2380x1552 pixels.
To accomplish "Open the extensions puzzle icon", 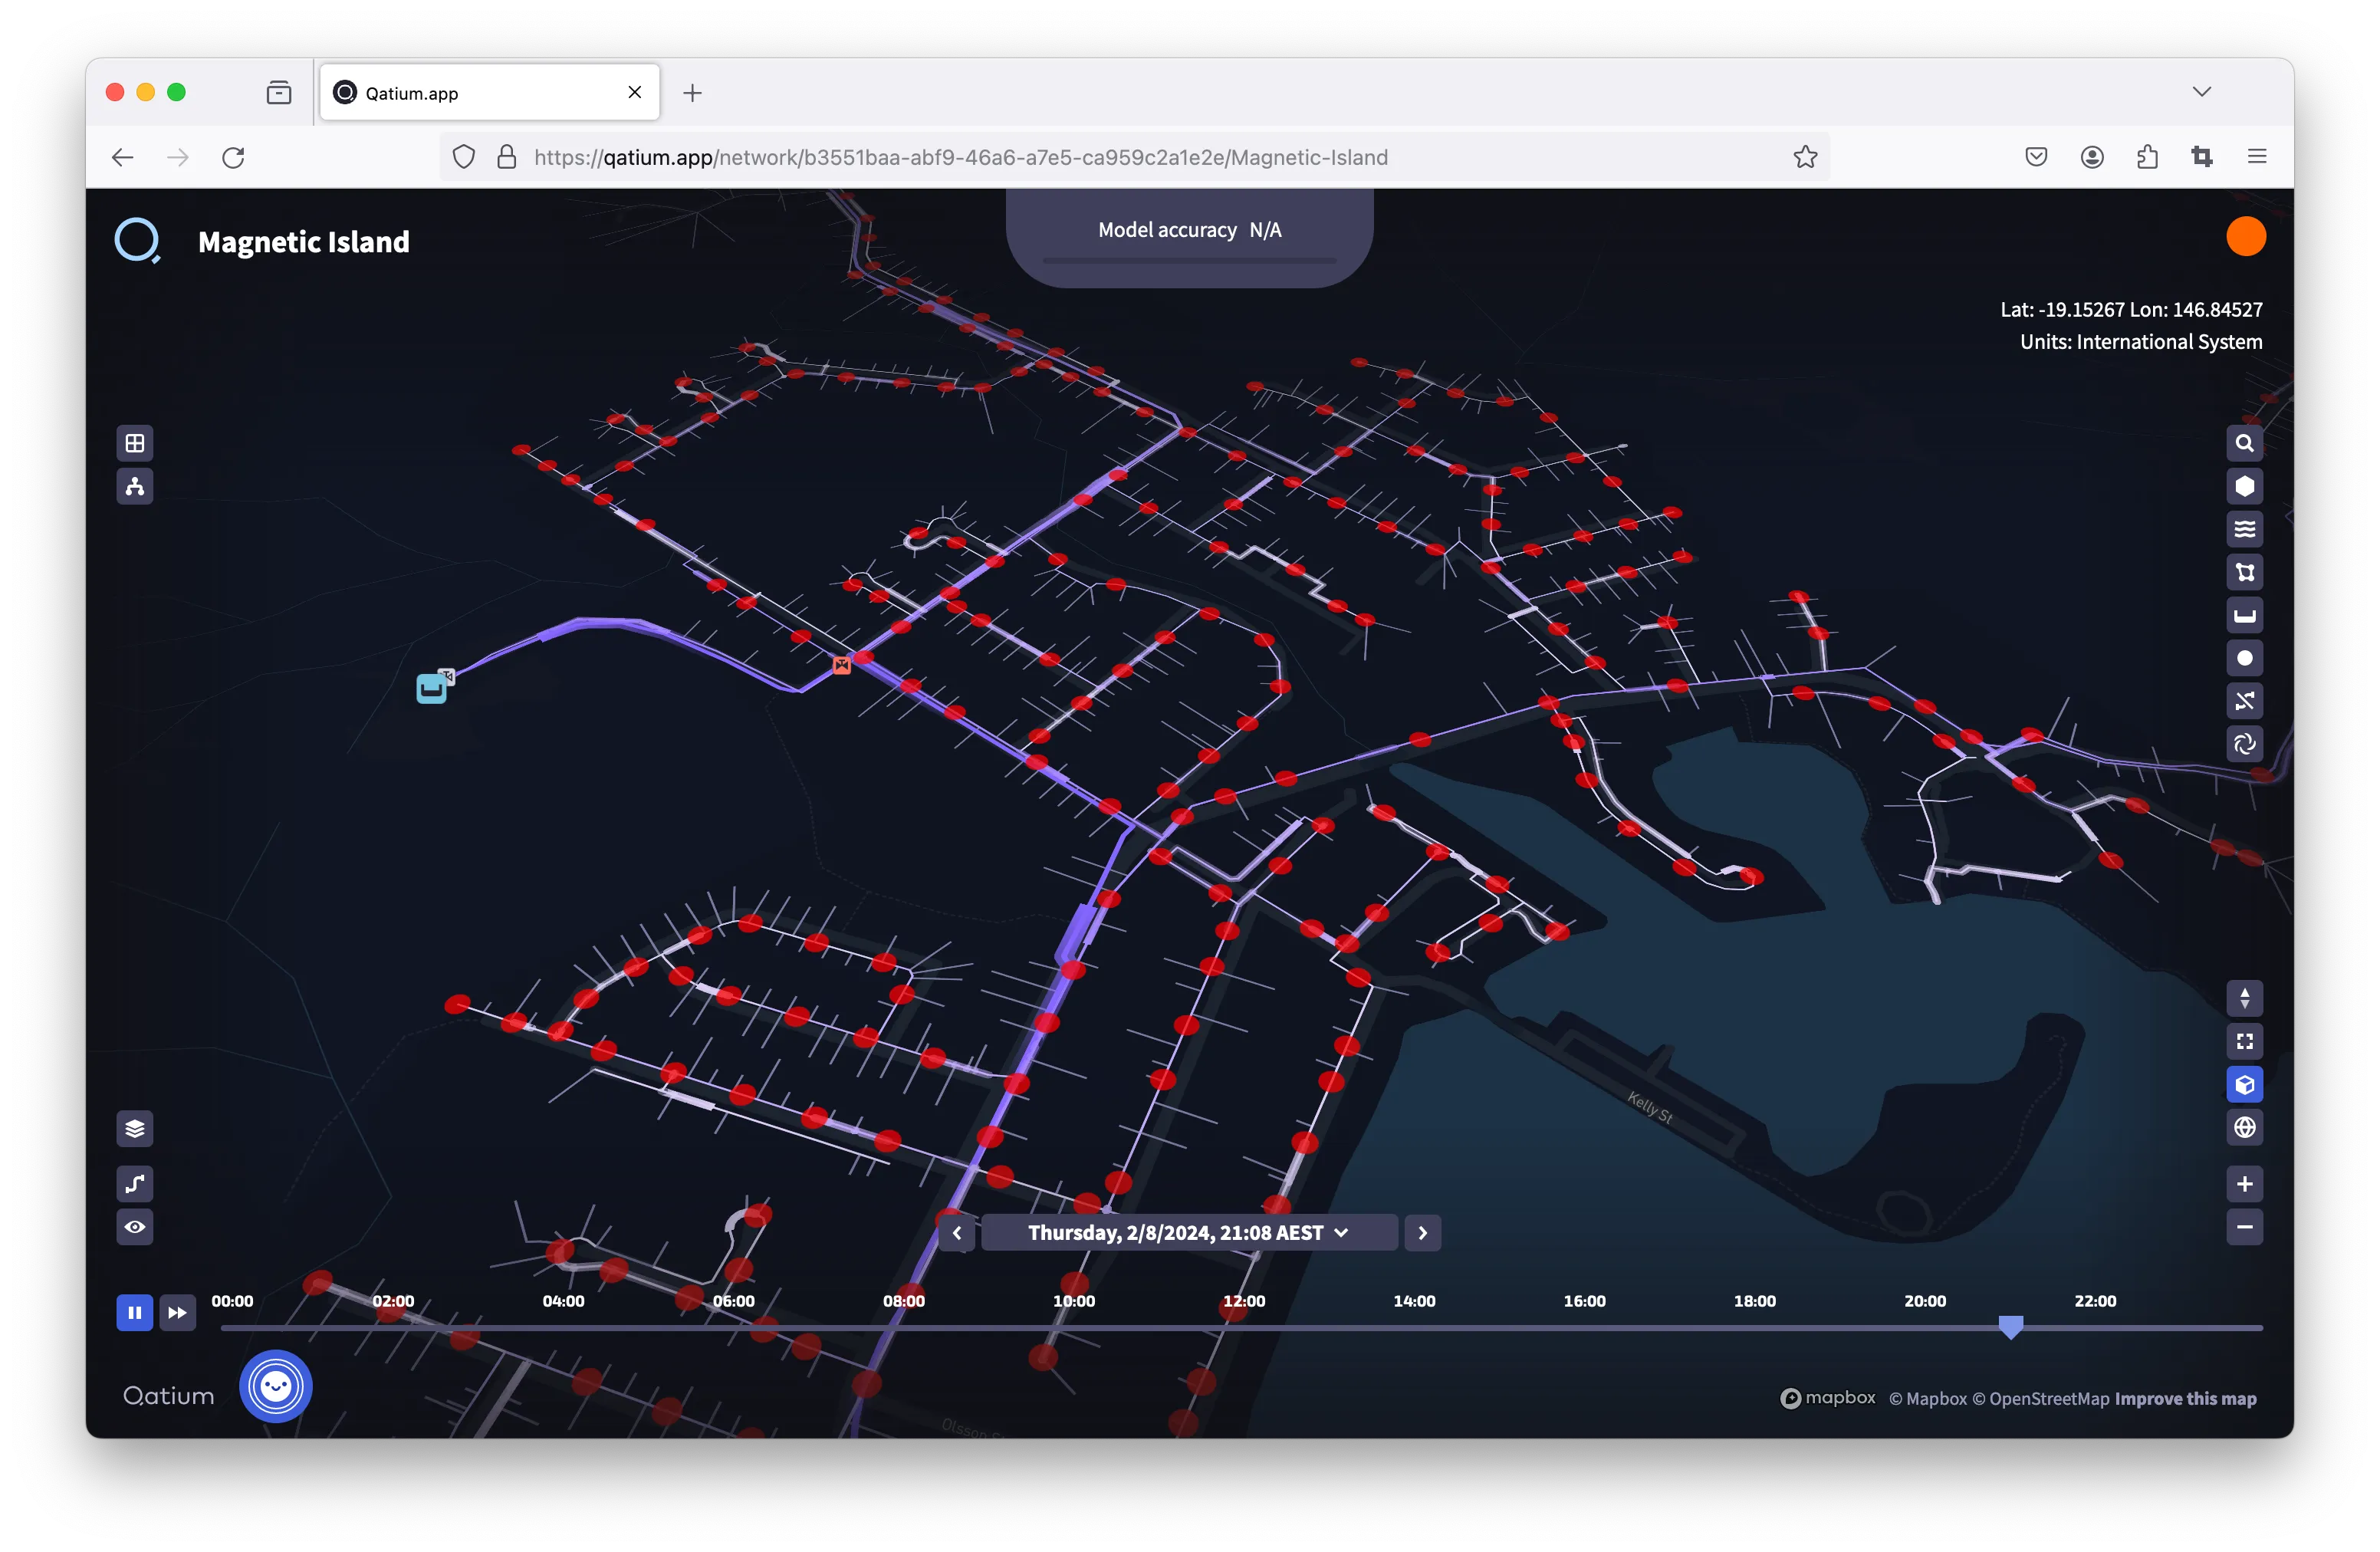I will pos(2147,156).
